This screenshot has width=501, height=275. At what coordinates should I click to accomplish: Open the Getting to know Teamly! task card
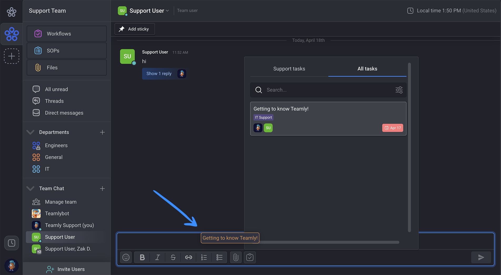coord(328,119)
